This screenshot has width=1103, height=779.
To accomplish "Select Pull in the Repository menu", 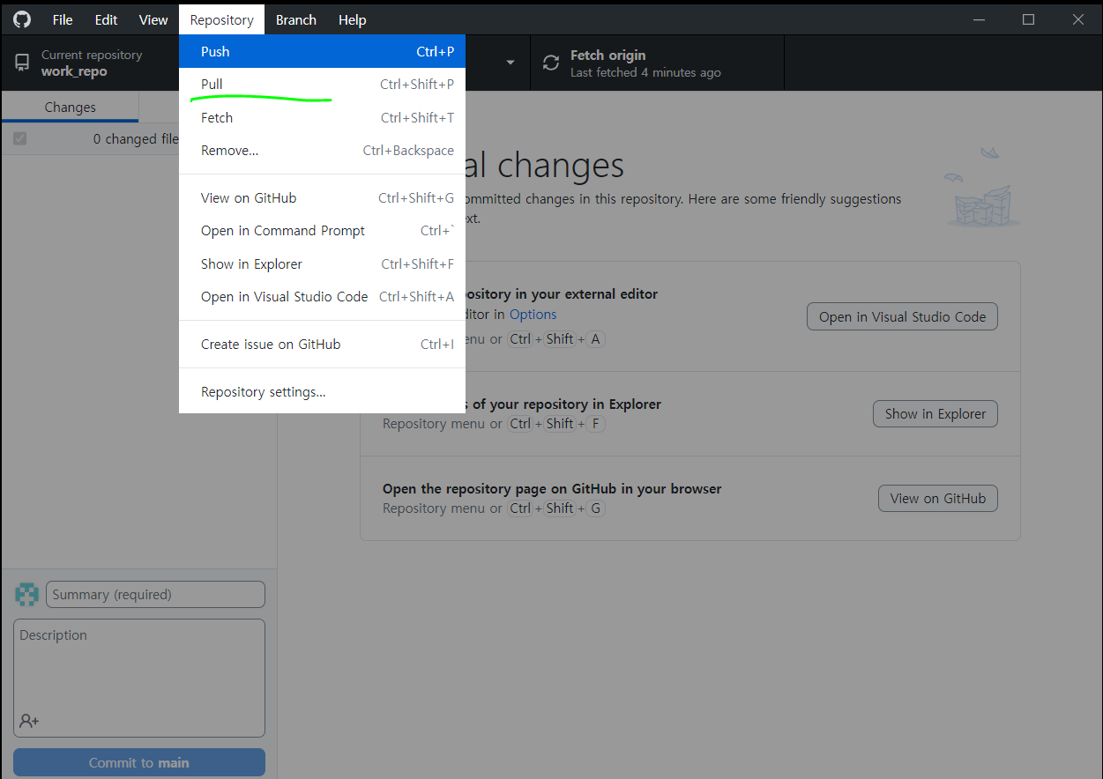I will [x=322, y=85].
